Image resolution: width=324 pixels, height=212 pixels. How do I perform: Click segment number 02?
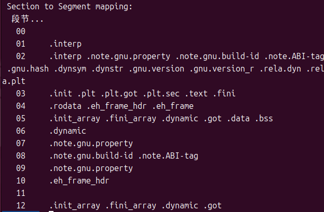point(21,56)
